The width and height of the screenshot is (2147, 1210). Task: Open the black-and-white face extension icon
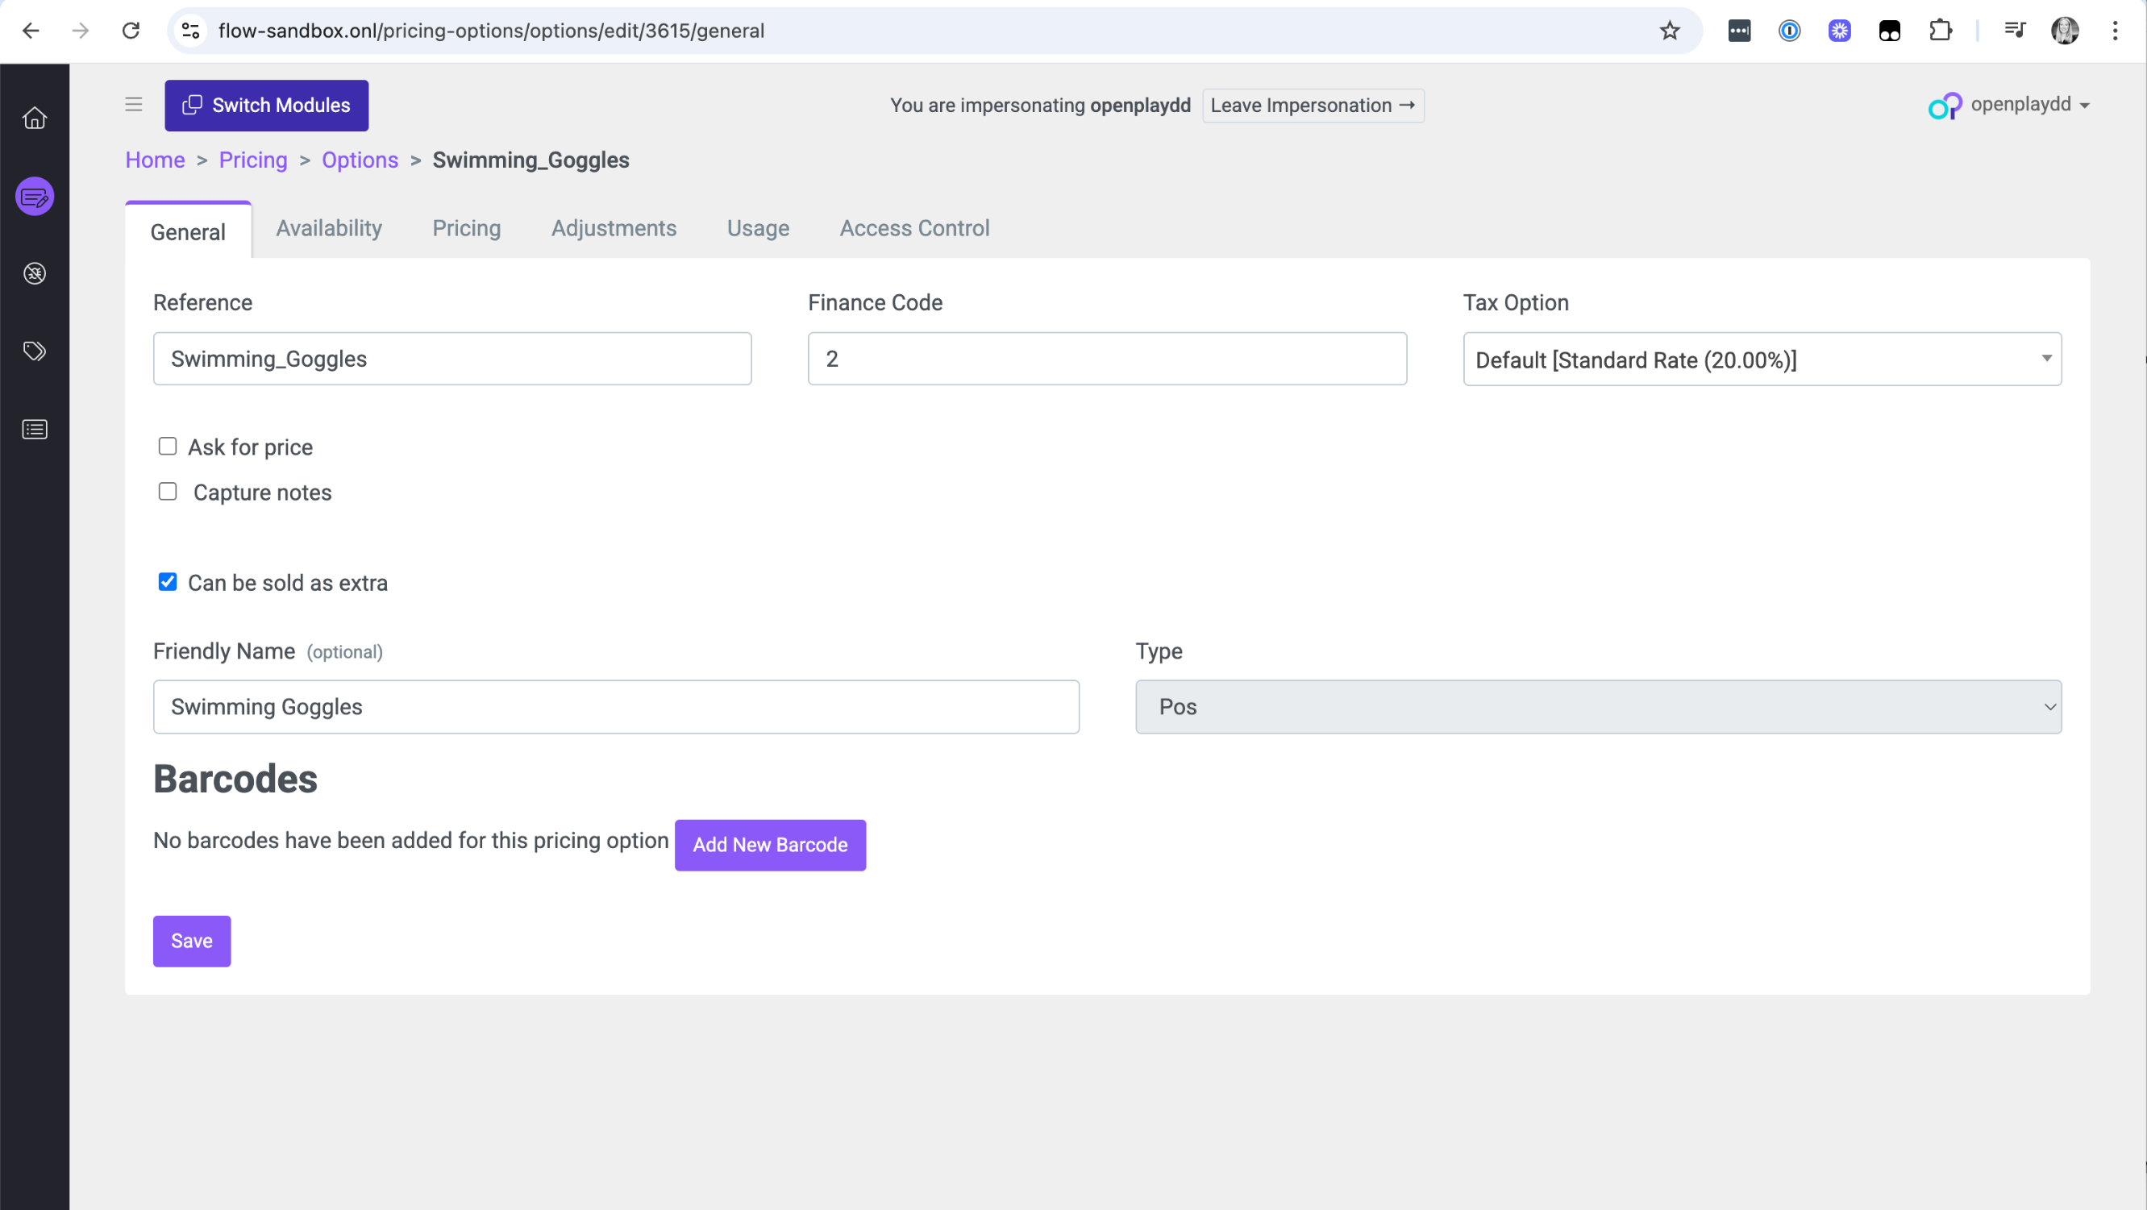pos(1890,31)
